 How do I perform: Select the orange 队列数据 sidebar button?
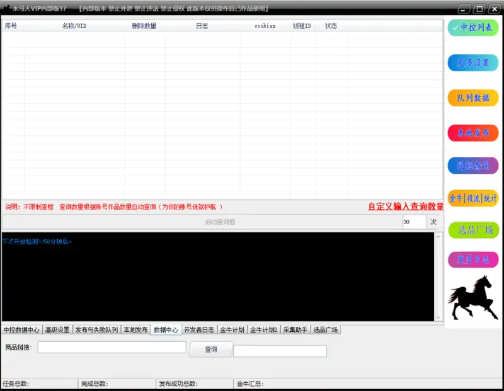(x=473, y=98)
